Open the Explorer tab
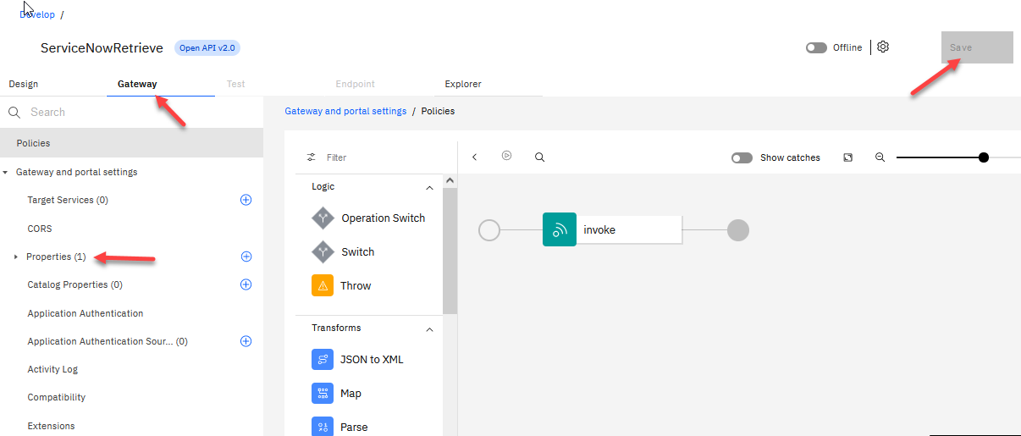 463,84
